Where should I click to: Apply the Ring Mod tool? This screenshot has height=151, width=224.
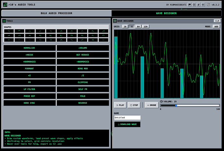click(83, 69)
